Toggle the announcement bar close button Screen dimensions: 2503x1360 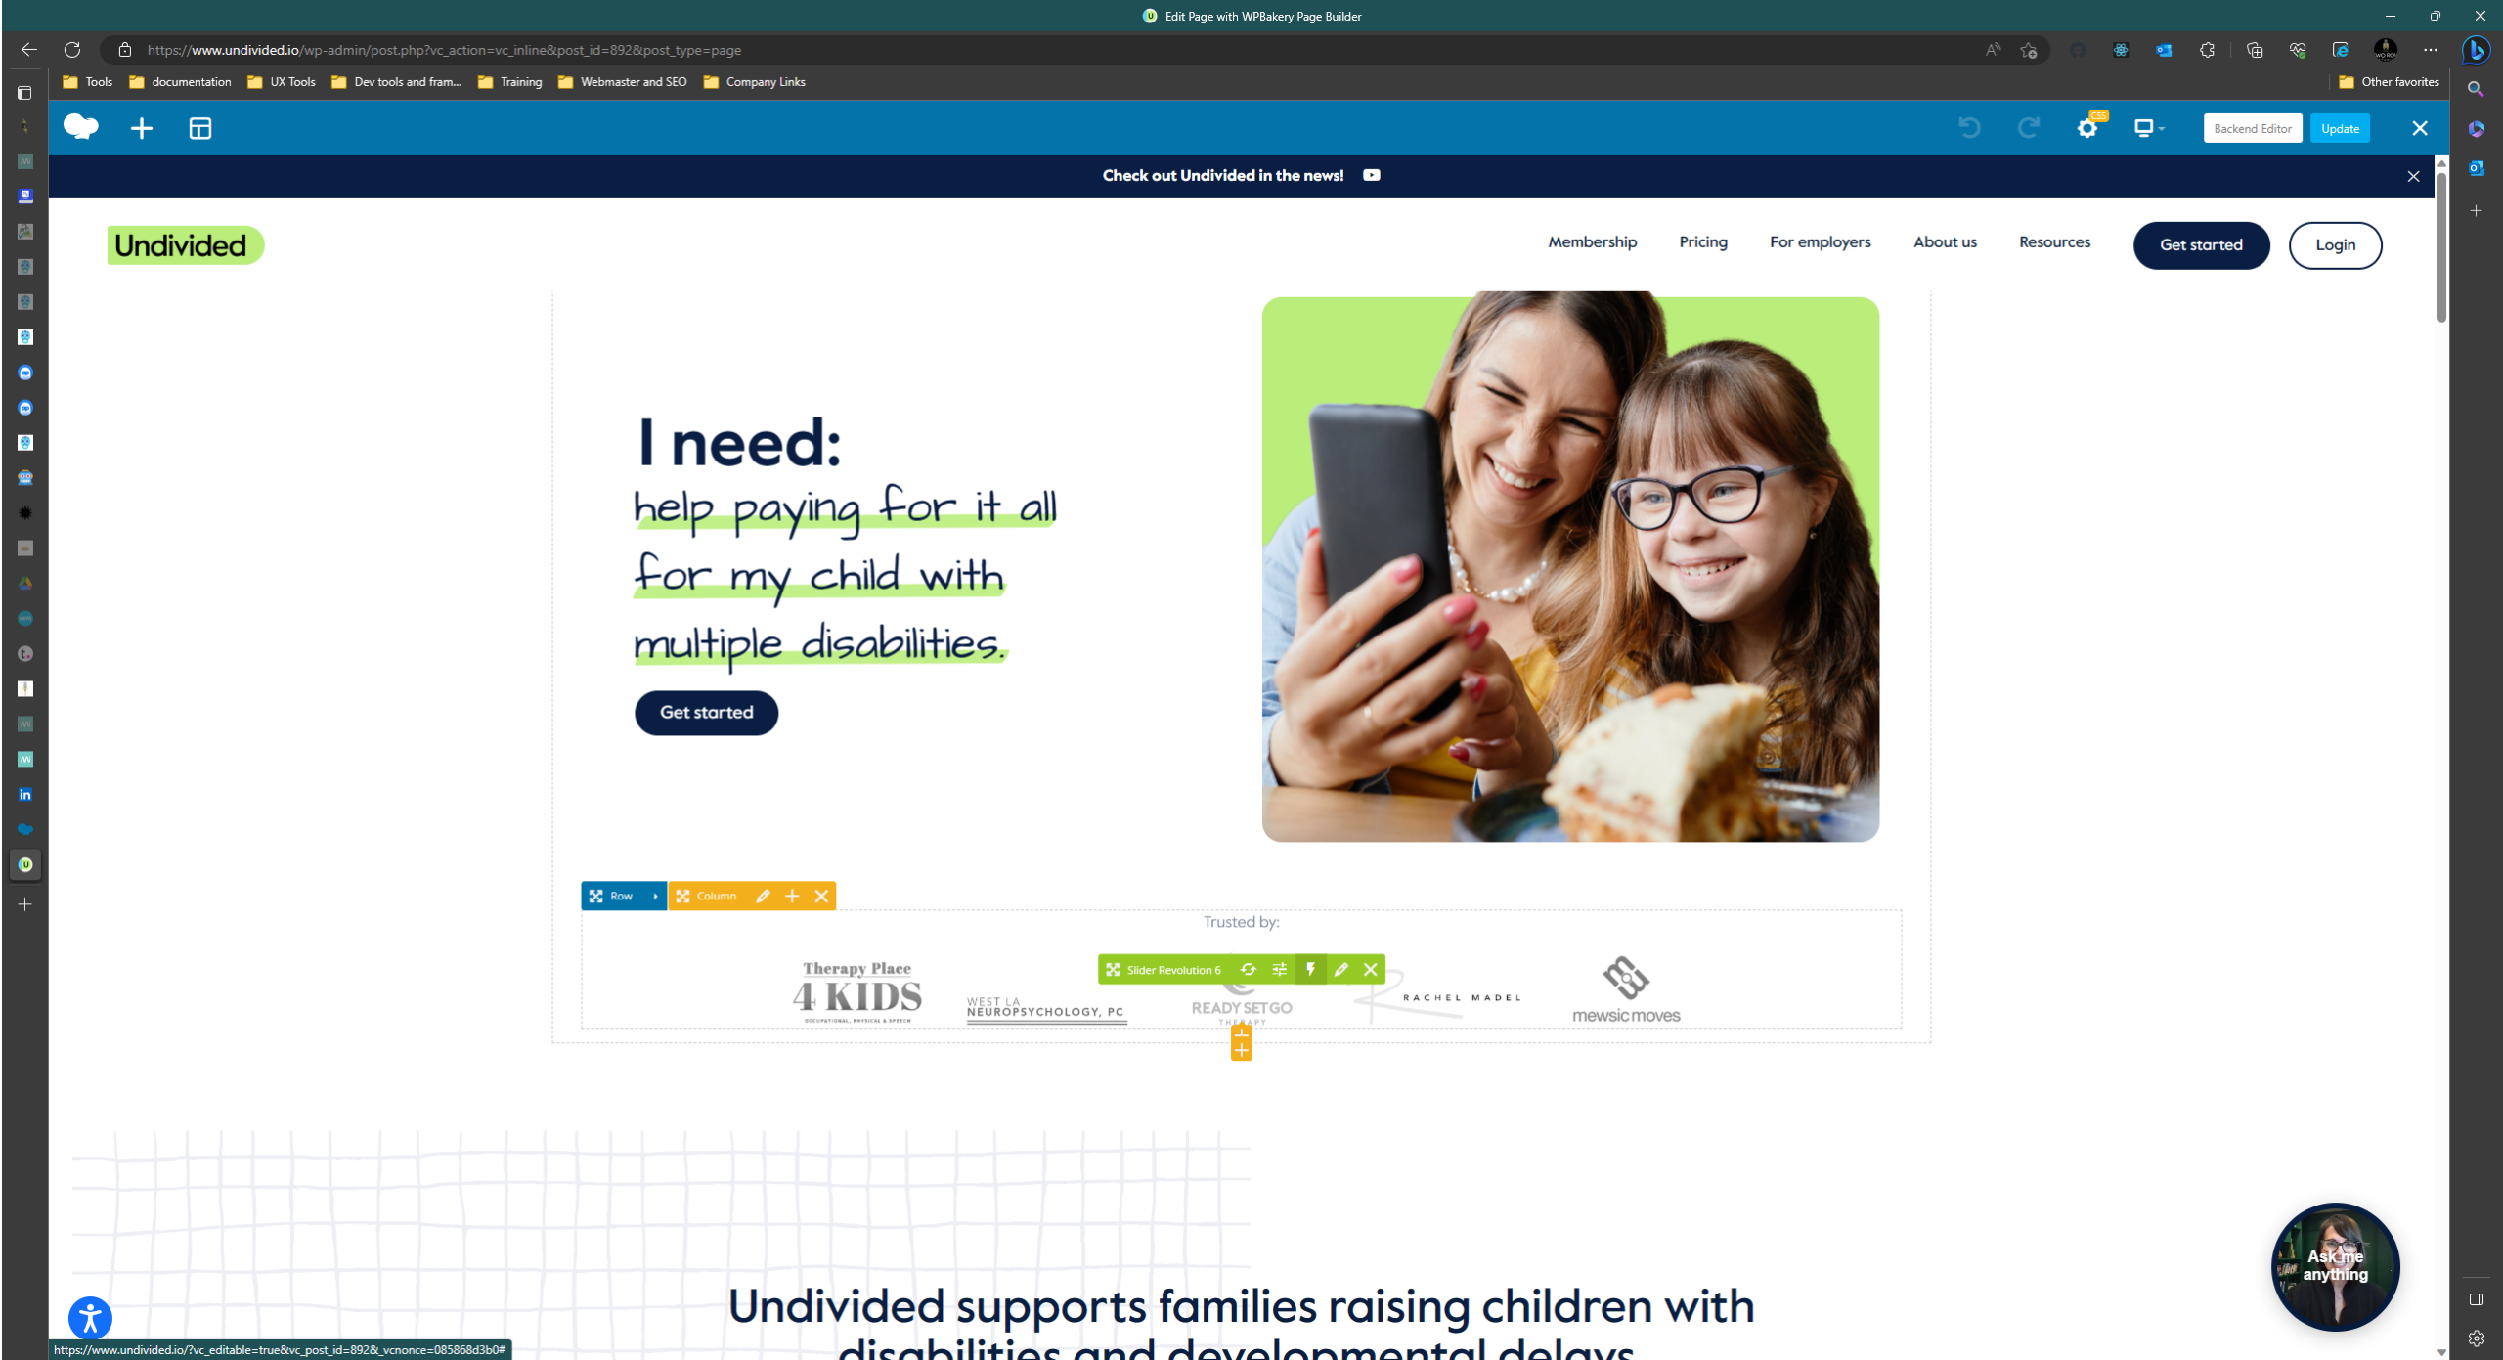[x=2414, y=174]
